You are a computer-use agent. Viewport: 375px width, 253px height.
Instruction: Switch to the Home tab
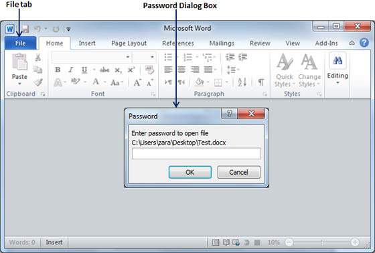pos(54,44)
